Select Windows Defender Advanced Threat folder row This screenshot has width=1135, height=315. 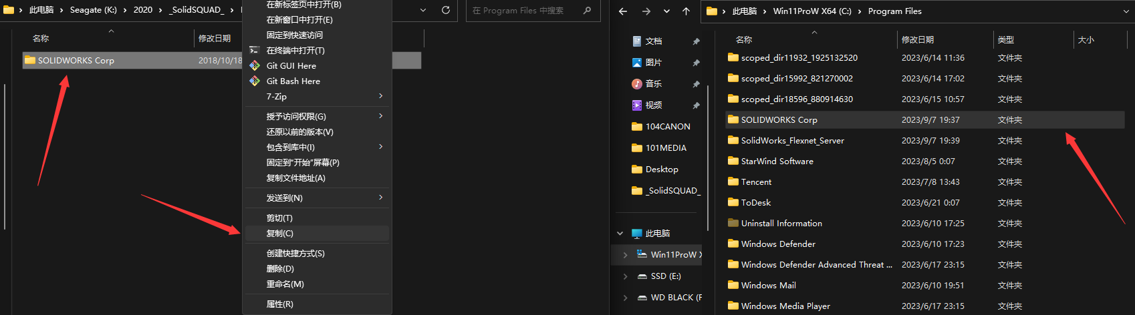(926, 264)
